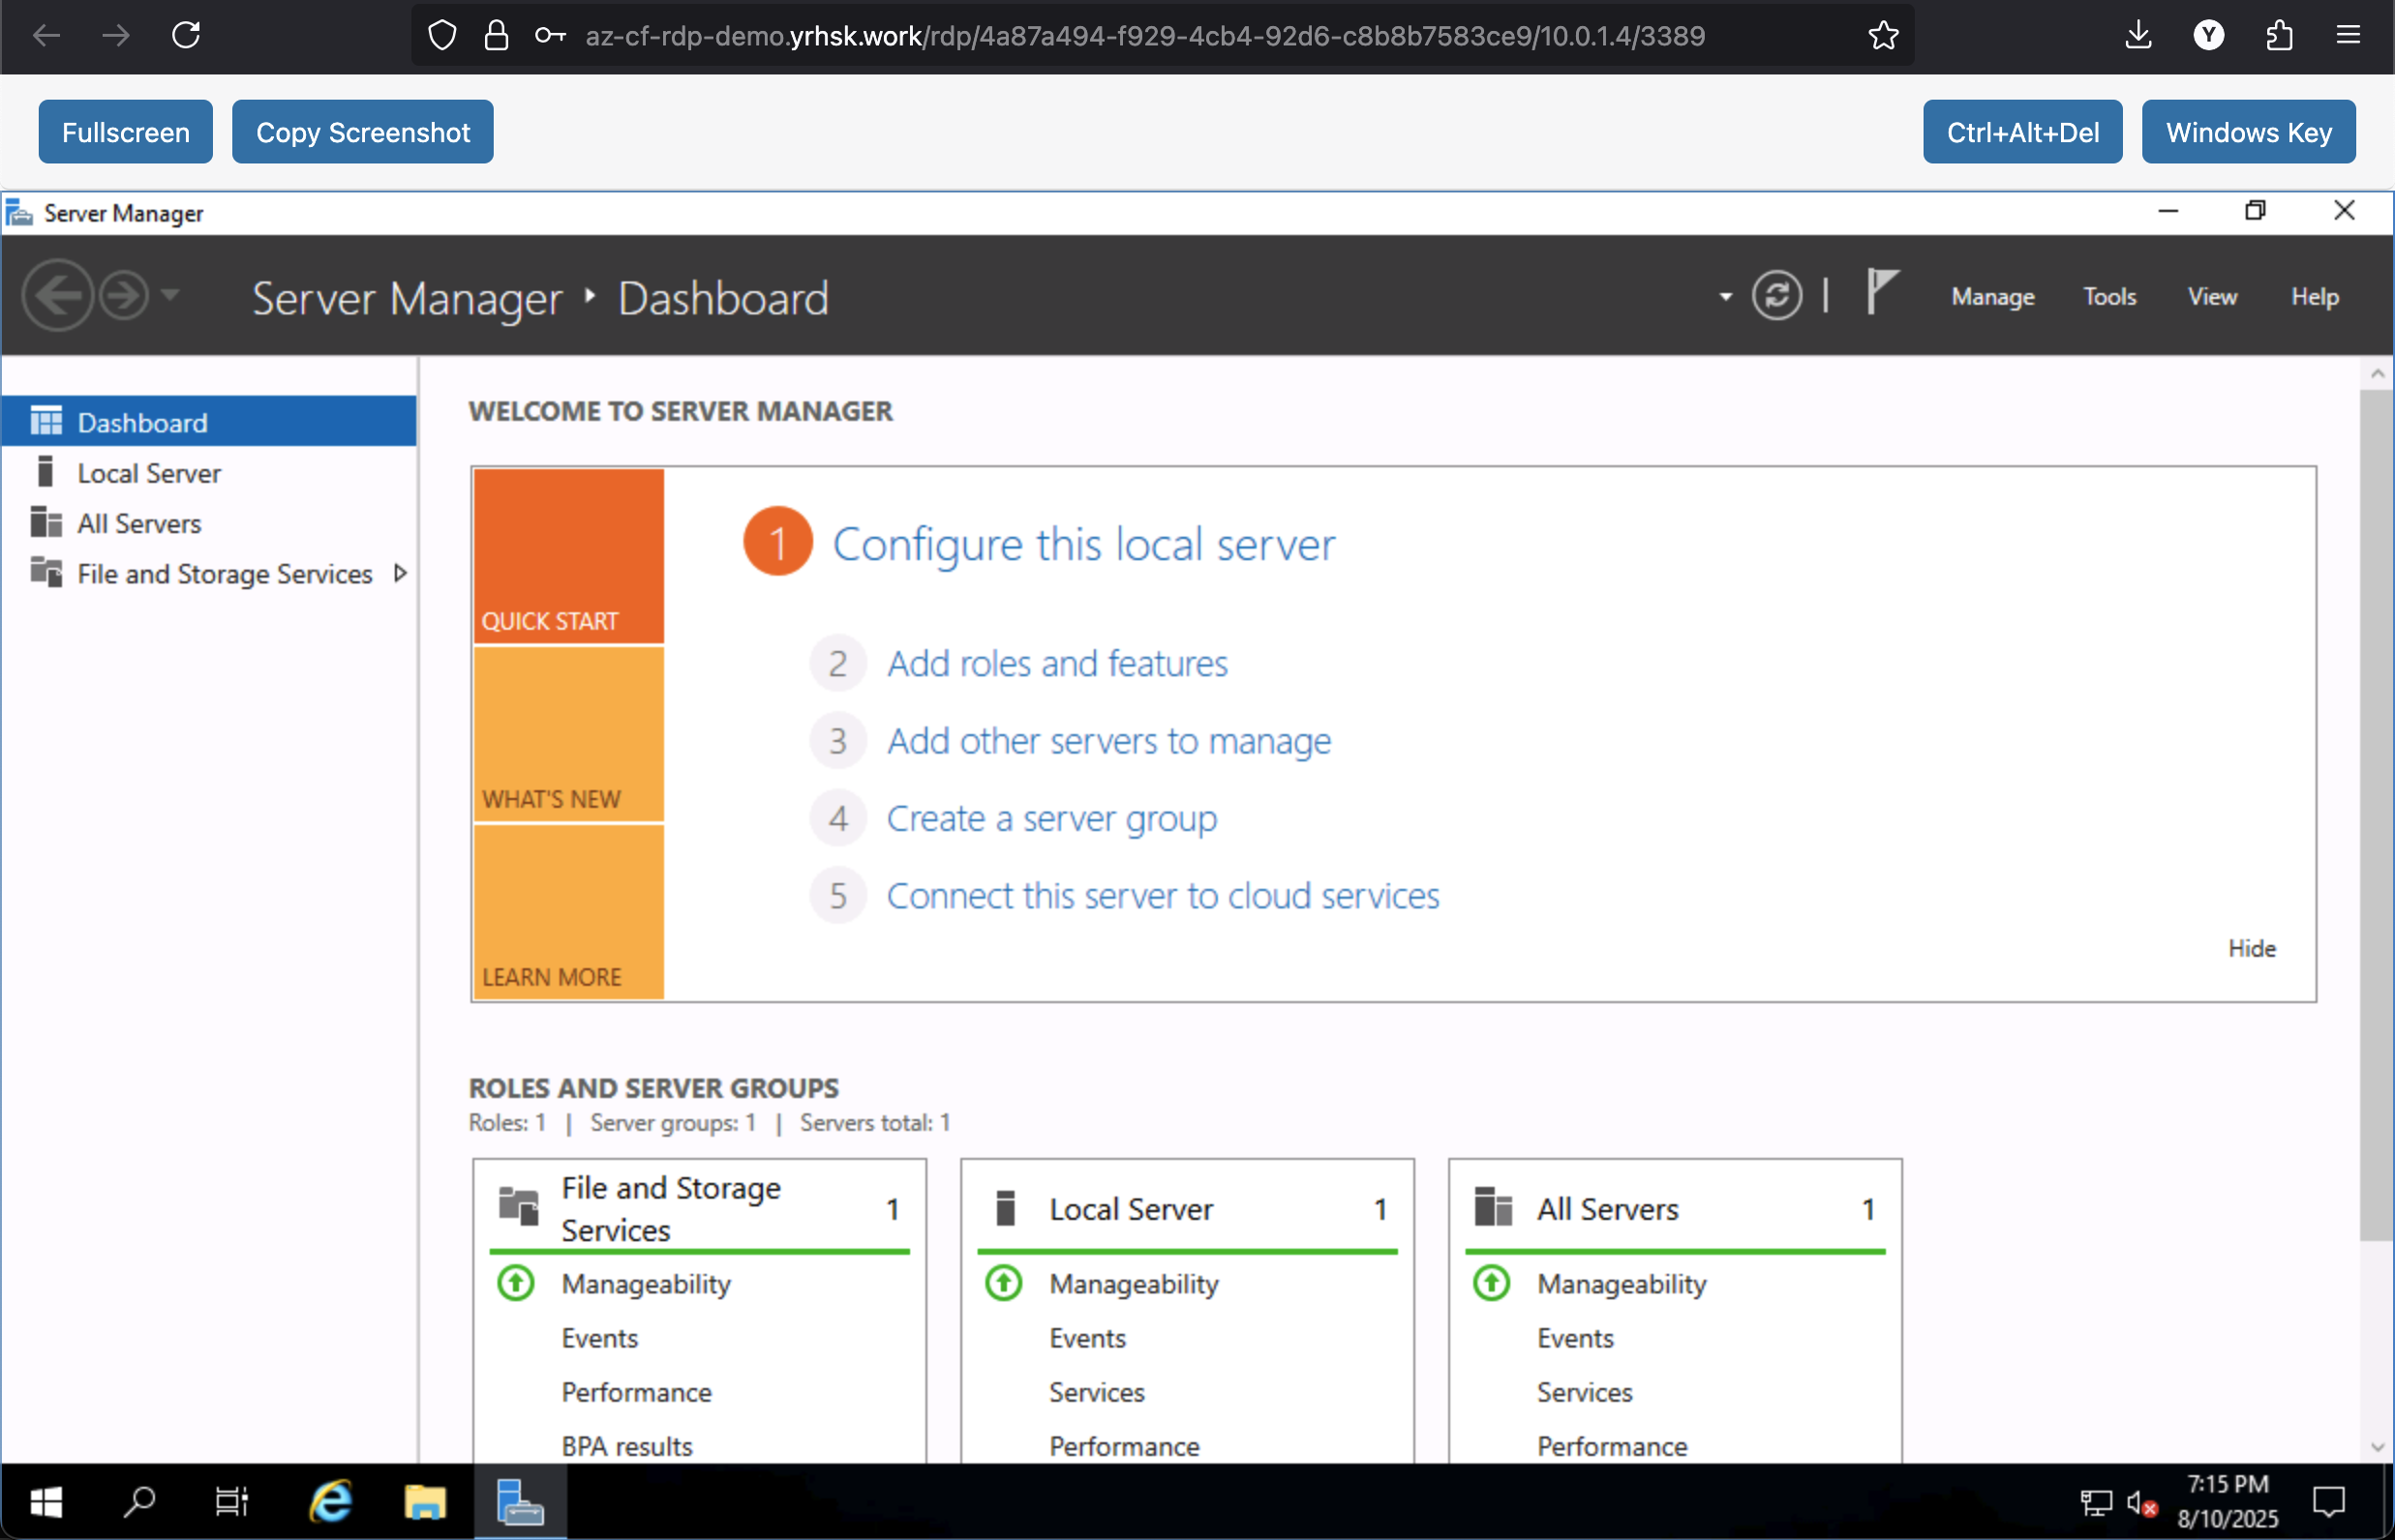This screenshot has width=2395, height=1540.
Task: Hide the welcome tile
Action: (x=2252, y=948)
